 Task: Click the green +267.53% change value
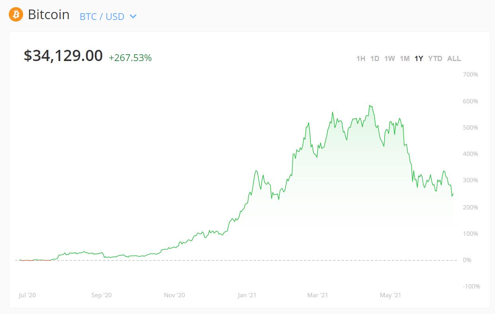130,58
